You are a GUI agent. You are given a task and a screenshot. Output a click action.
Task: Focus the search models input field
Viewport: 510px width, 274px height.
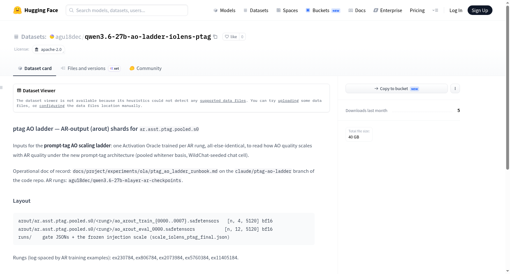pyautogui.click(x=127, y=10)
